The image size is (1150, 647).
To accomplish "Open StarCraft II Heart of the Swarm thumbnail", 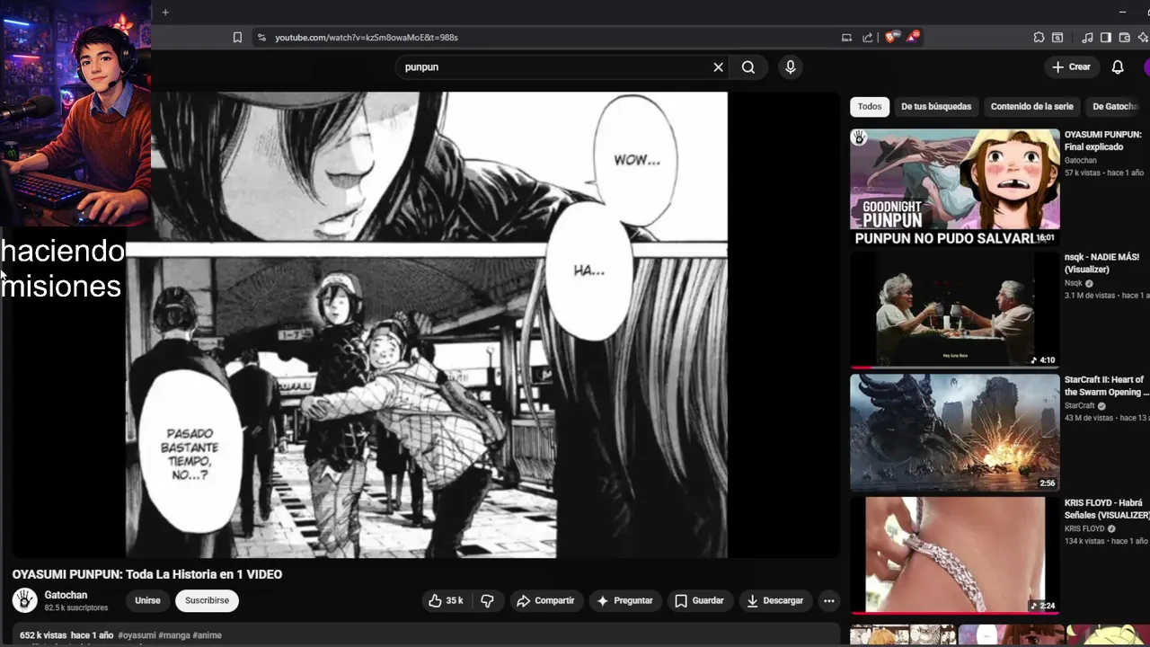I will tap(955, 433).
